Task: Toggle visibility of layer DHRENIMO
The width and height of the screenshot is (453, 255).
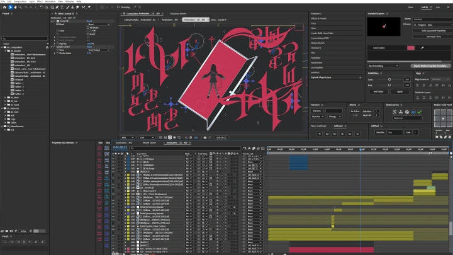Action: 113,166
